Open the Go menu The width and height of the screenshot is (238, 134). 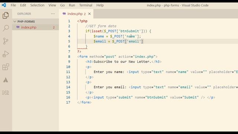62,5
